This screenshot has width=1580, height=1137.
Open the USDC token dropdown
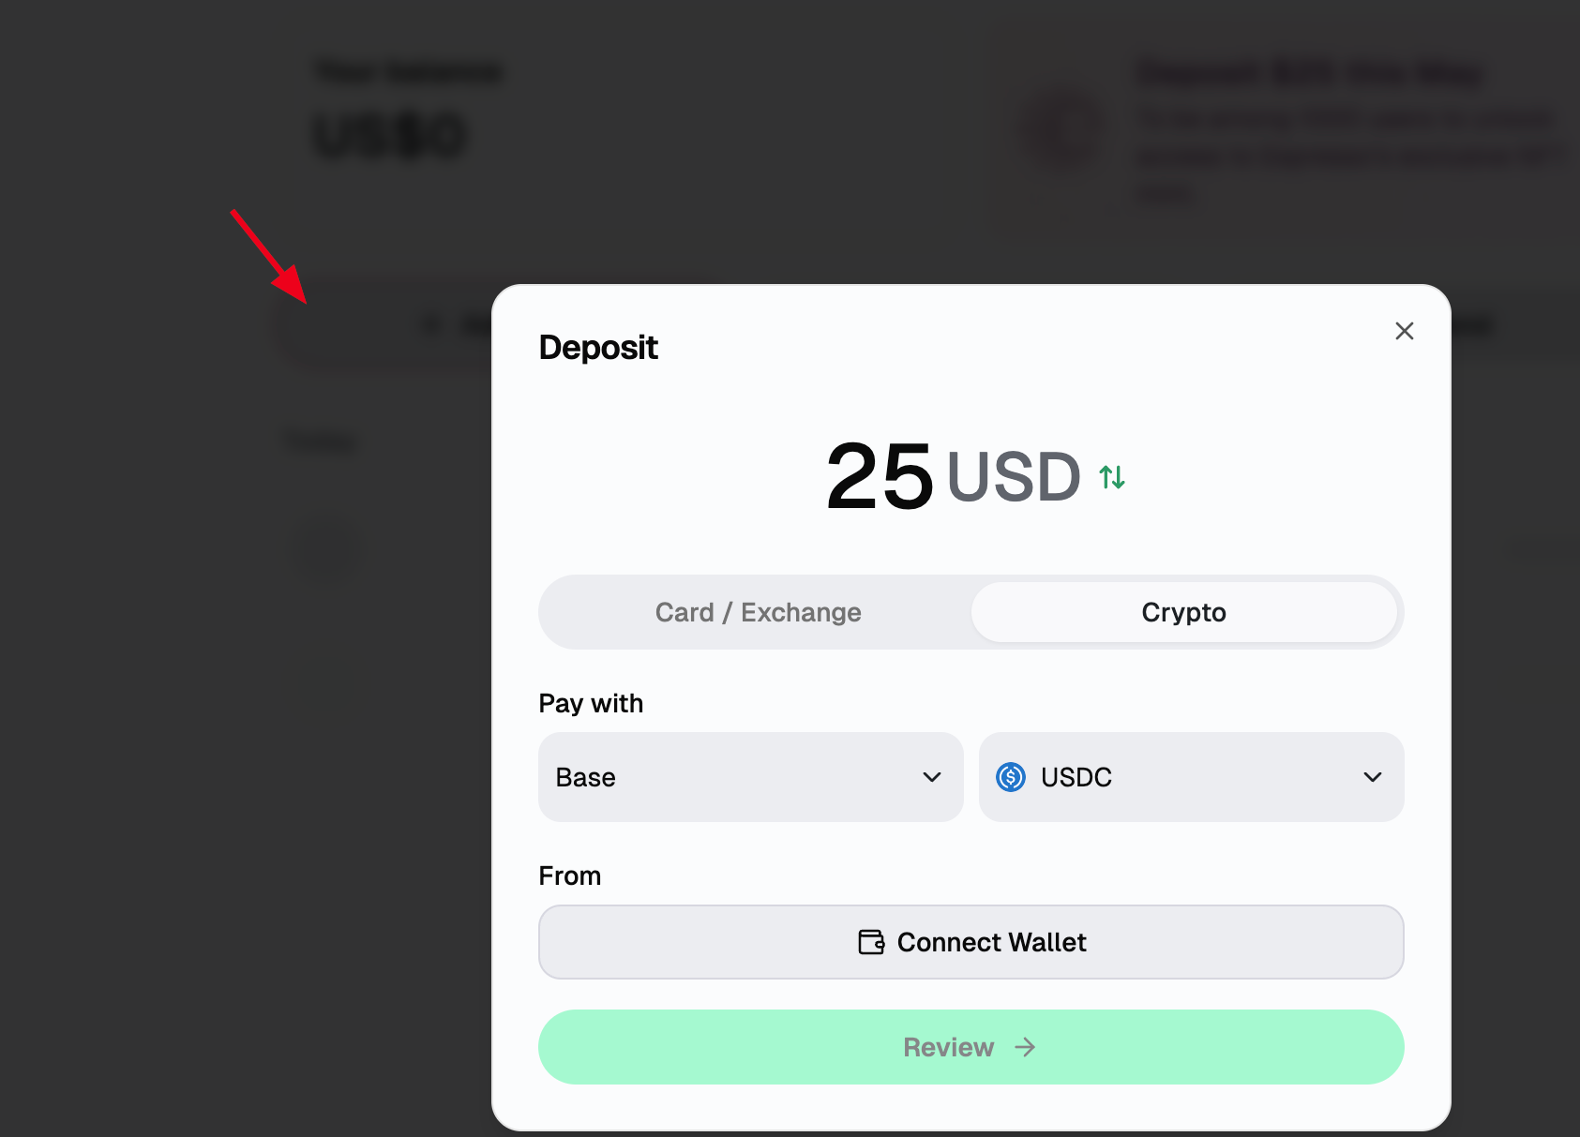pyautogui.click(x=1191, y=777)
